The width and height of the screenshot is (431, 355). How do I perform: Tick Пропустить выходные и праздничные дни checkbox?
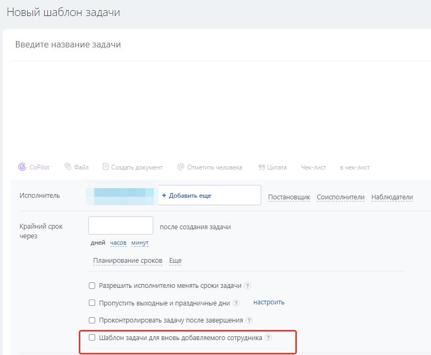tap(92, 303)
